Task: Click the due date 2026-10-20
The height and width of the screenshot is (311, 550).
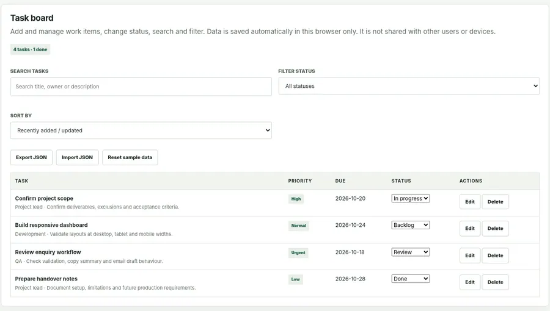Action: [x=350, y=198]
